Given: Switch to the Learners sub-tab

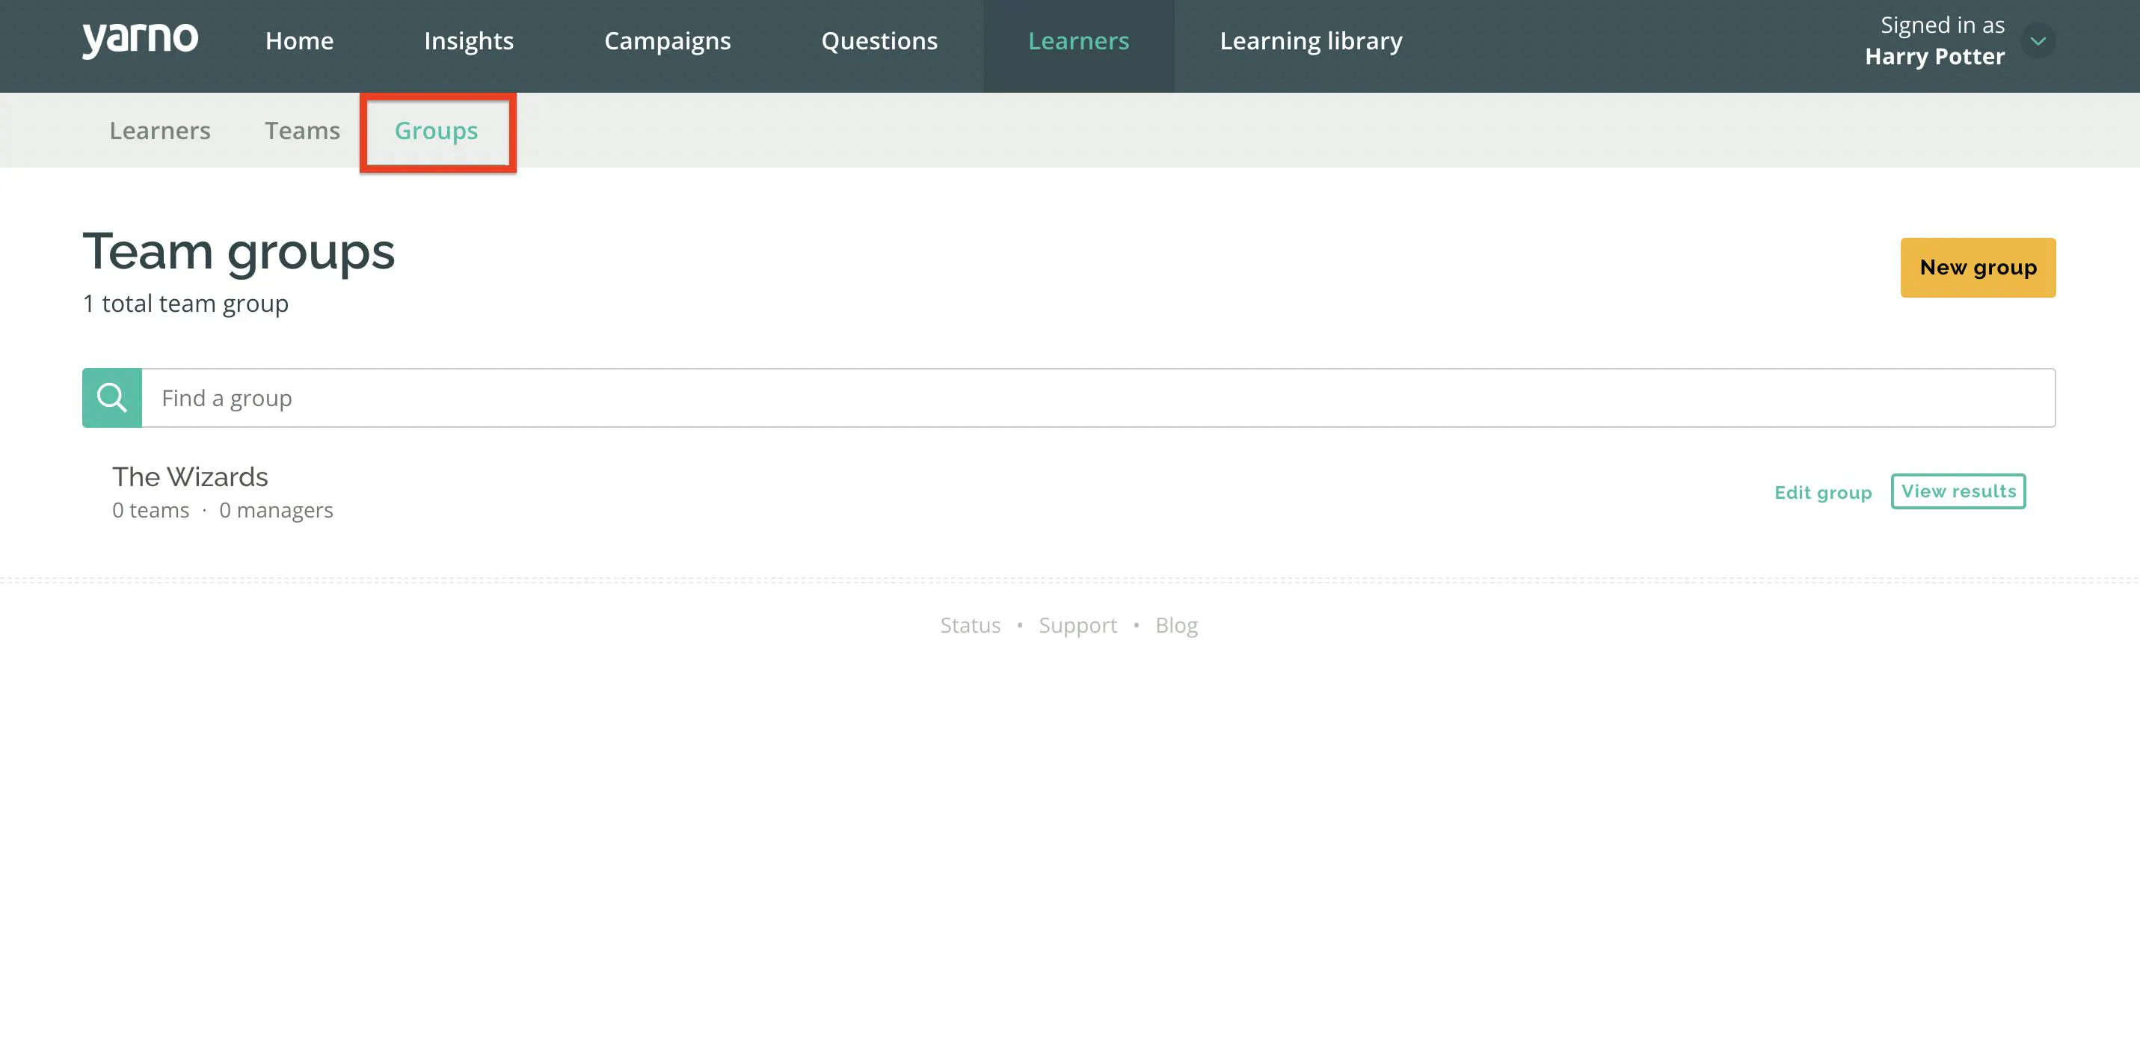Looking at the screenshot, I should pyautogui.click(x=159, y=130).
